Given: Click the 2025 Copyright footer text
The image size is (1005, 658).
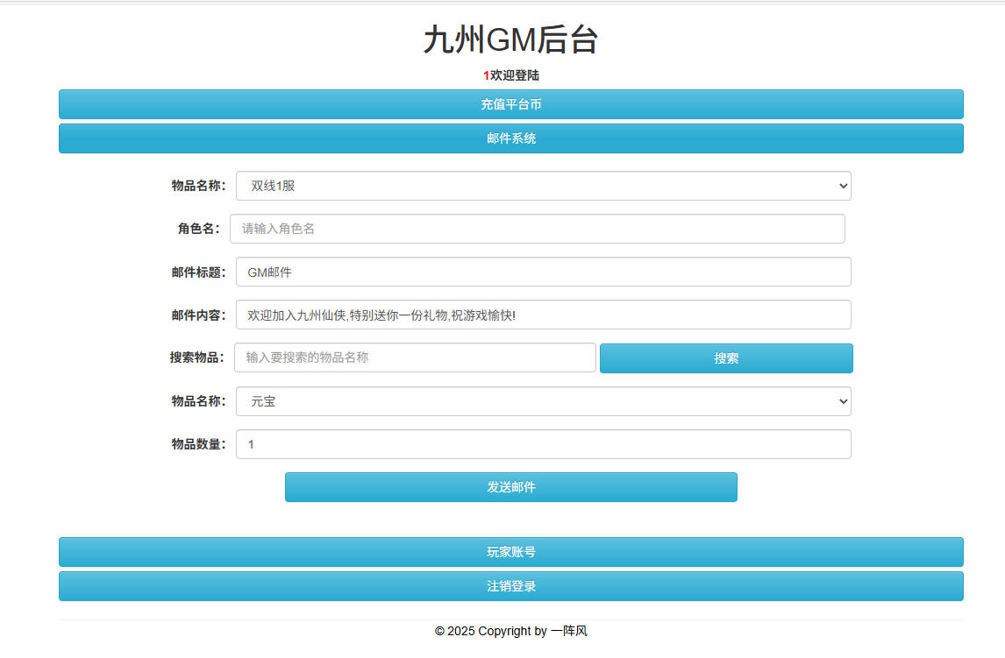Looking at the screenshot, I should pos(510,631).
